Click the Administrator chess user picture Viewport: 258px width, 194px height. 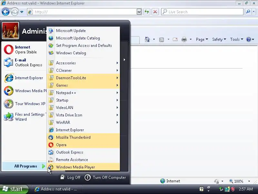tap(11, 31)
